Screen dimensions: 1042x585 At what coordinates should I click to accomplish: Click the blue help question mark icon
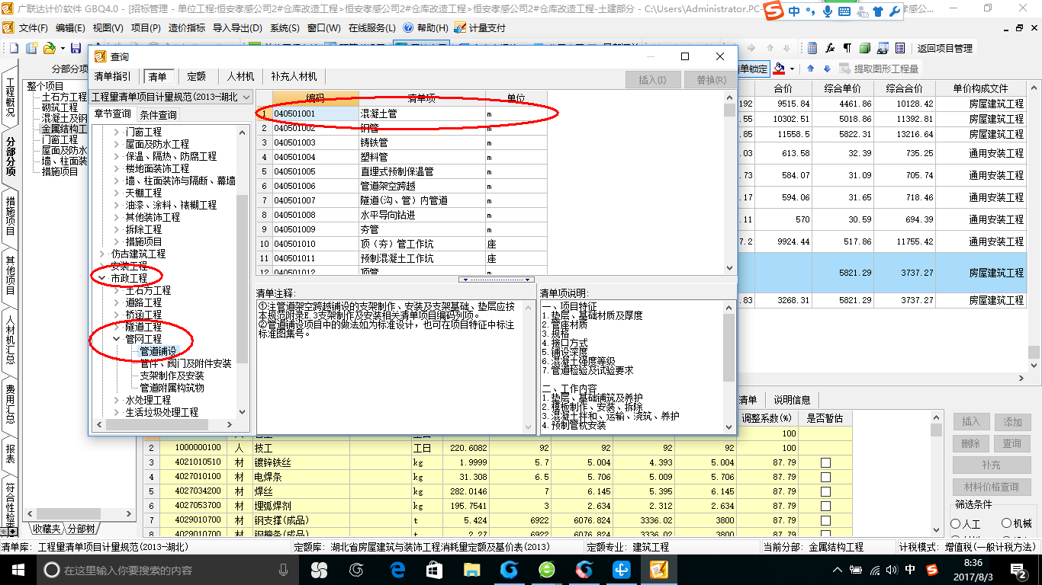408,27
